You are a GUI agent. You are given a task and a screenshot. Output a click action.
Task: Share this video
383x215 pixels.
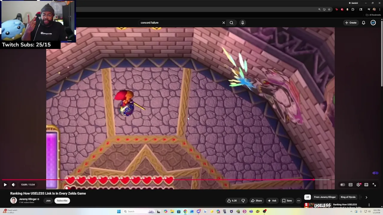pyautogui.click(x=256, y=201)
